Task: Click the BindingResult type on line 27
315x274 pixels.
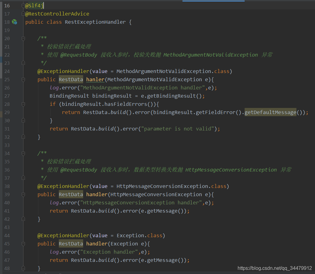Action: tap(69, 96)
